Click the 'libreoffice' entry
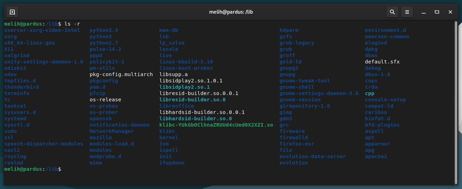The width and height of the screenshot is (462, 189). tap(177, 106)
